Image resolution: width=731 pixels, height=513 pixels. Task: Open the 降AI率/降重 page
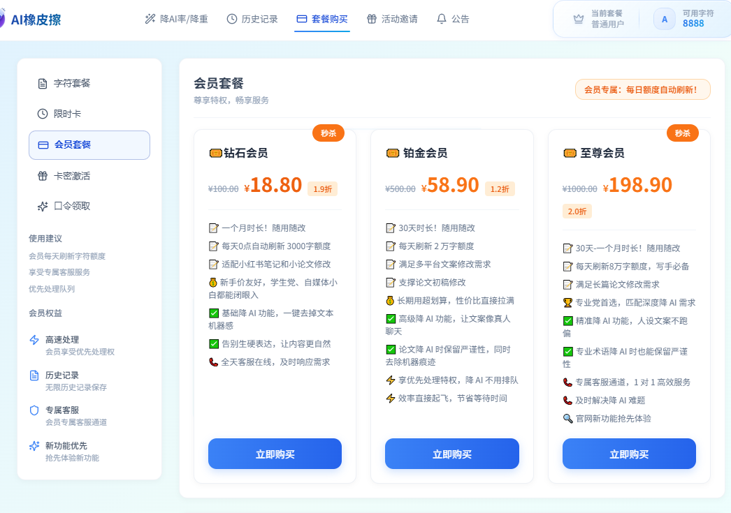tap(176, 19)
